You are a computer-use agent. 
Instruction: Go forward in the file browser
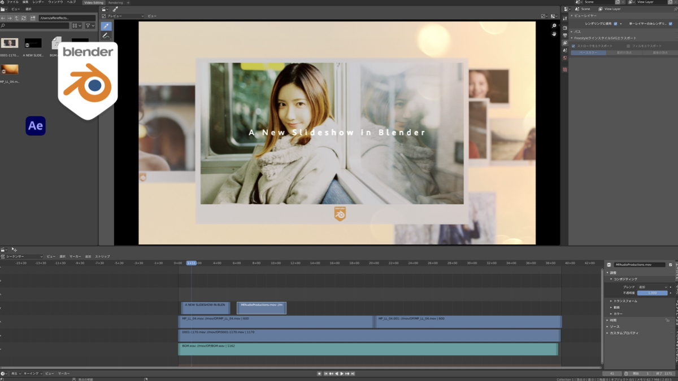tap(10, 18)
